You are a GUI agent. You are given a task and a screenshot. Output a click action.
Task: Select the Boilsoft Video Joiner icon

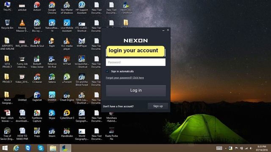point(37,62)
